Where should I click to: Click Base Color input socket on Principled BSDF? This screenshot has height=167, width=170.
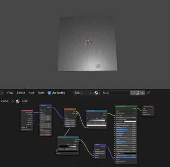click(x=115, y=116)
